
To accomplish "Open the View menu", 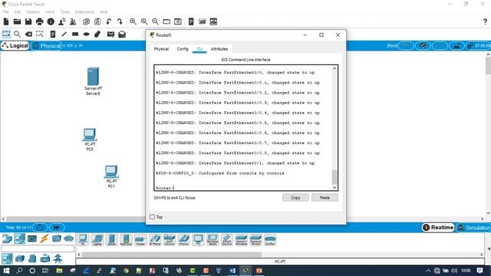I will 50,12.
